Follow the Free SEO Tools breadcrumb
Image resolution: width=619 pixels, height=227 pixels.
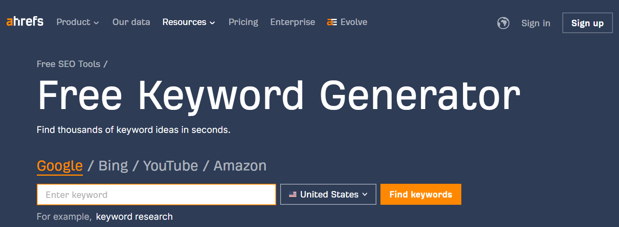tap(68, 64)
